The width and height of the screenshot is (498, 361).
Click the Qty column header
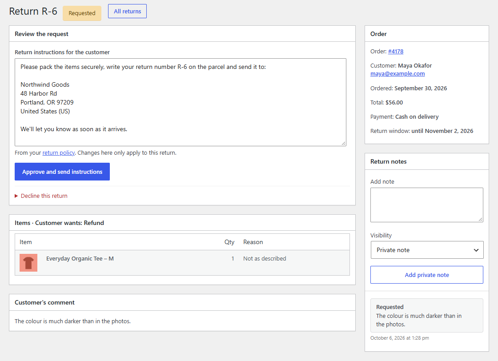[x=229, y=242]
